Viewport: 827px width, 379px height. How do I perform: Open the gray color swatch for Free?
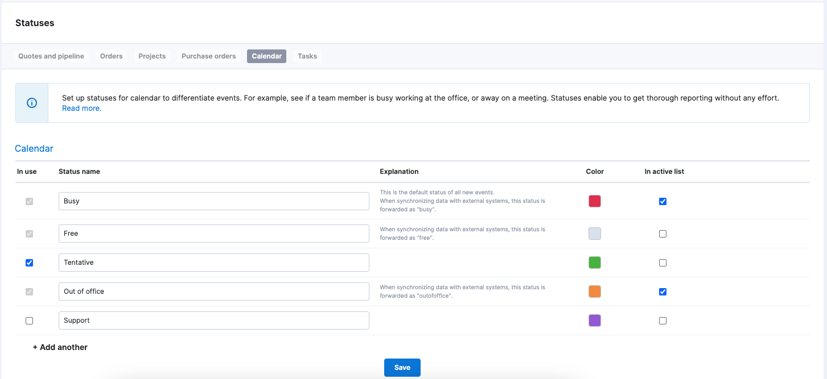tap(595, 234)
